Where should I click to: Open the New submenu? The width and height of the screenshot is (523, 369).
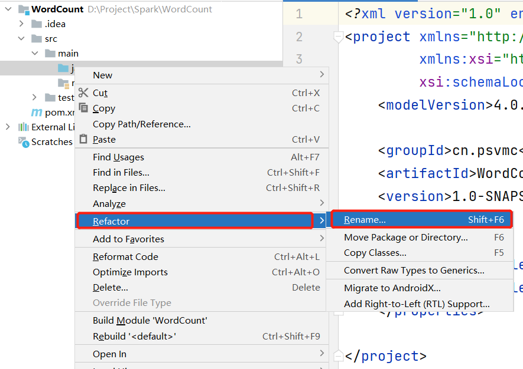(202, 75)
